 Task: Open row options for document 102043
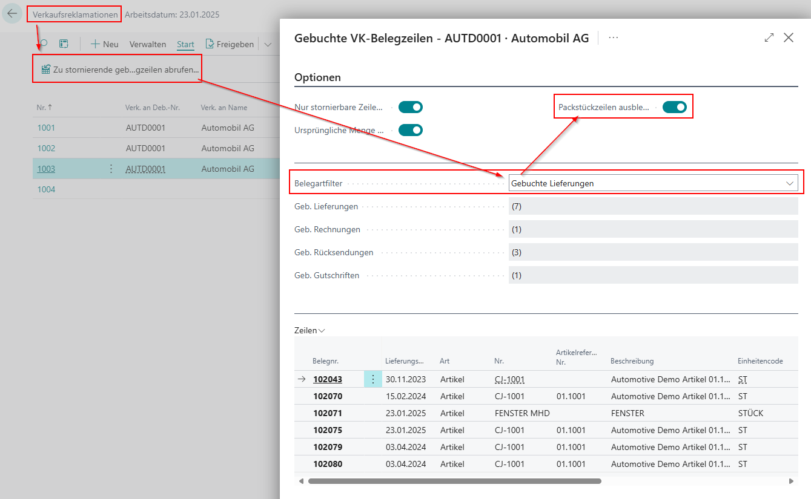tap(372, 379)
